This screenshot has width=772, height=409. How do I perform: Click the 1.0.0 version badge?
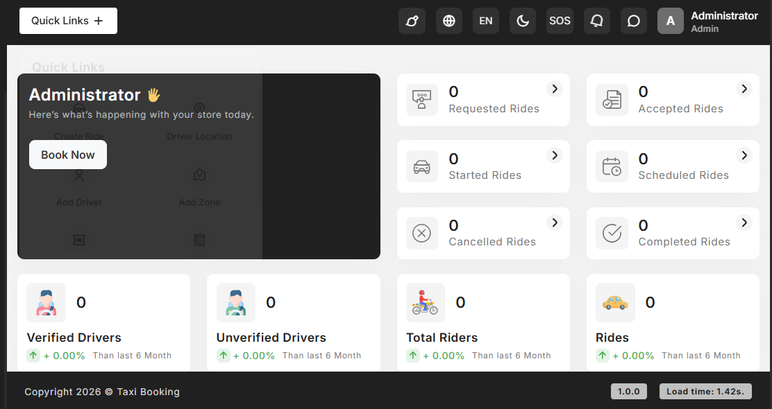(x=629, y=392)
